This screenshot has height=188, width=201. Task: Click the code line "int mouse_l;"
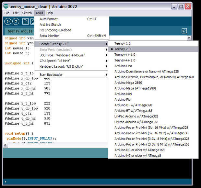pos(17,49)
